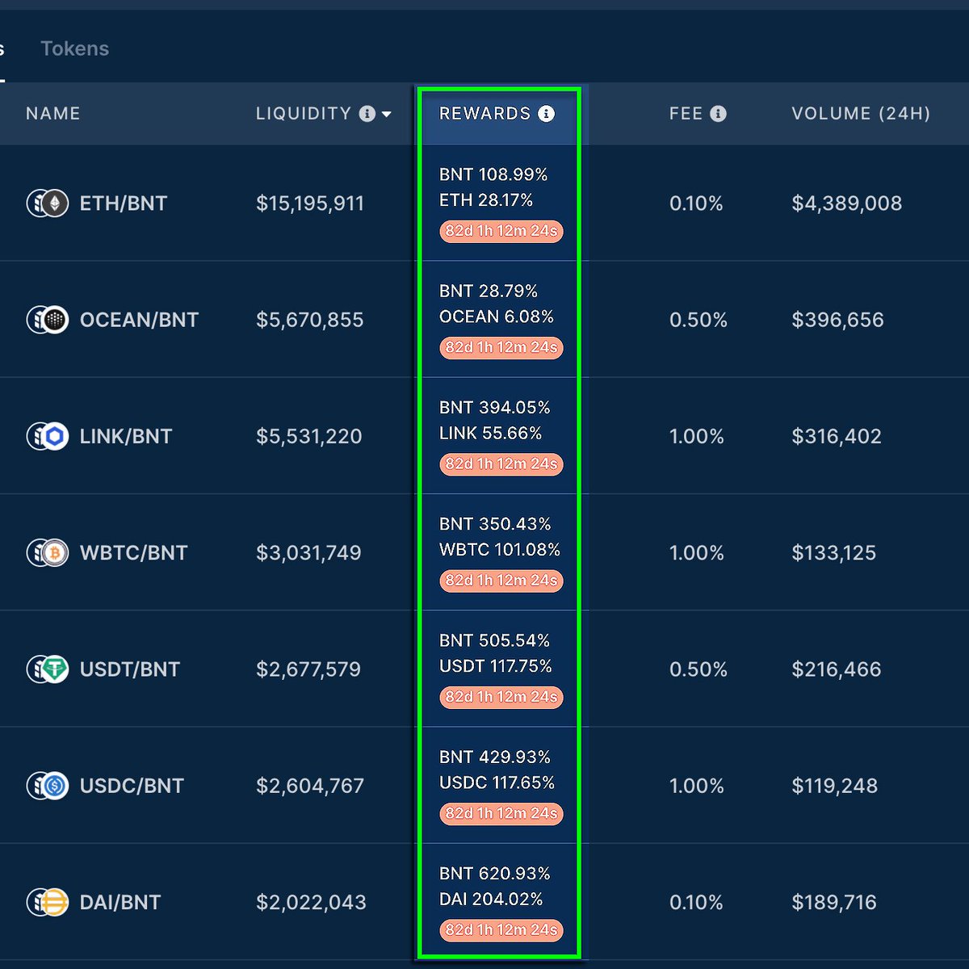Viewport: 969px width, 969px height.
Task: Select the liquidity value $2,022,043
Action: point(311,902)
